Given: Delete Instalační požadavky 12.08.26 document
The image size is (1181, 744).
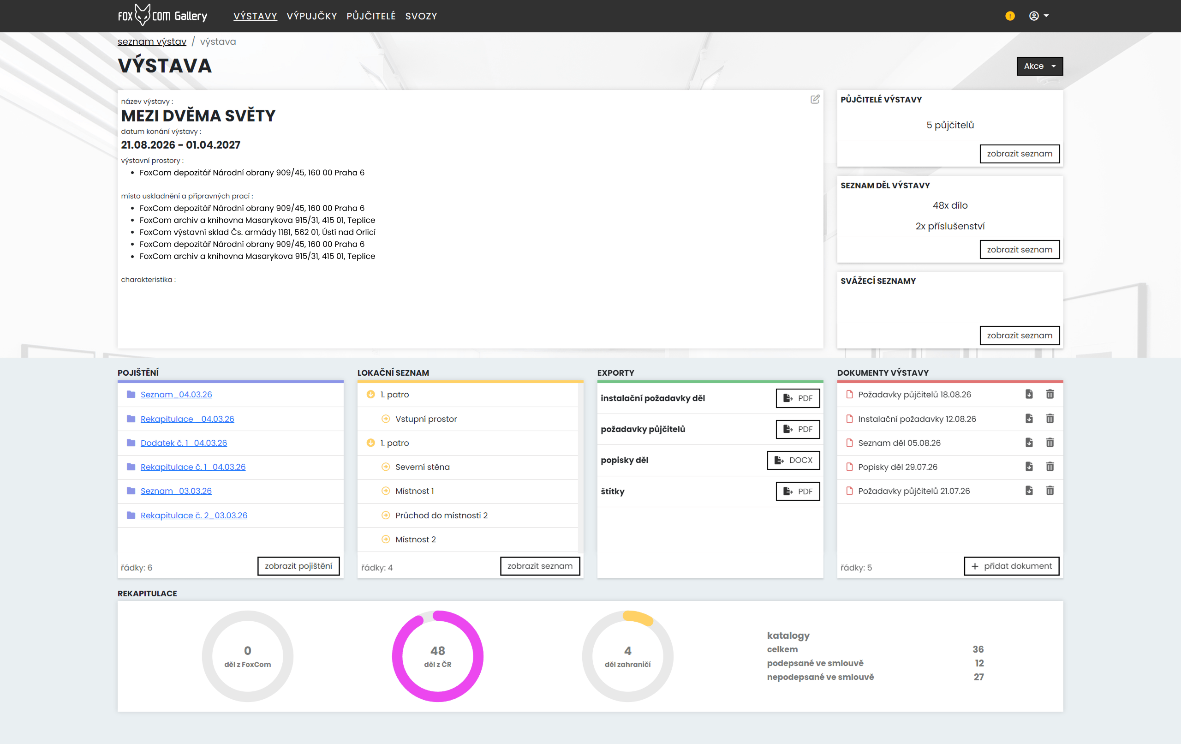Looking at the screenshot, I should (x=1050, y=419).
